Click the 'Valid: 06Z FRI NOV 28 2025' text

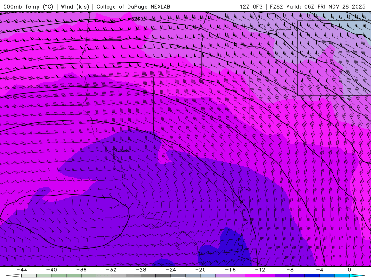click(326, 6)
